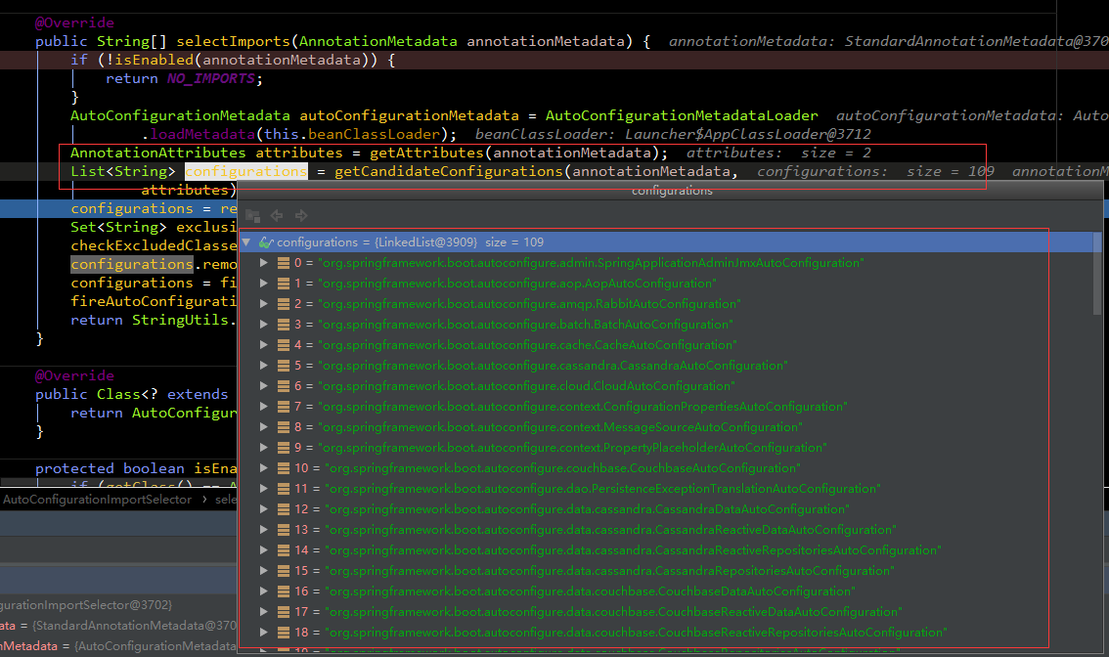Click the list element icon for index 12
Image resolution: width=1109 pixels, height=657 pixels.
(x=284, y=509)
